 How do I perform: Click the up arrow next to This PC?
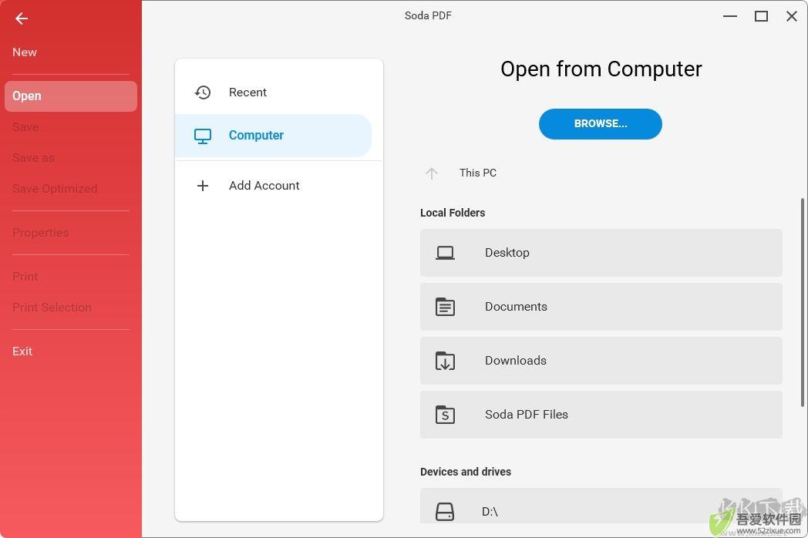pyautogui.click(x=431, y=173)
